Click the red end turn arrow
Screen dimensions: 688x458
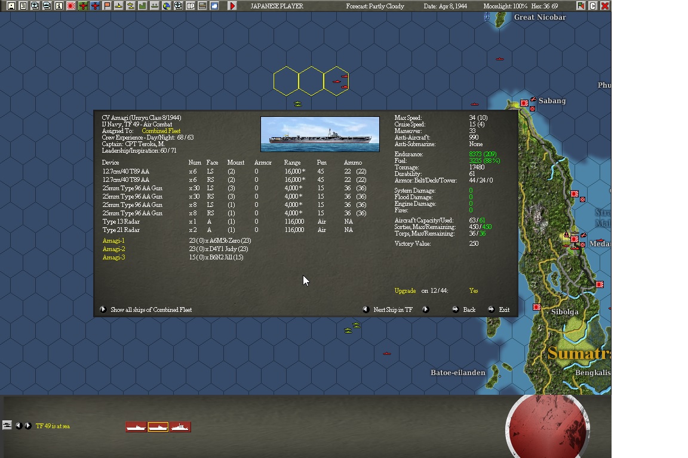232,6
